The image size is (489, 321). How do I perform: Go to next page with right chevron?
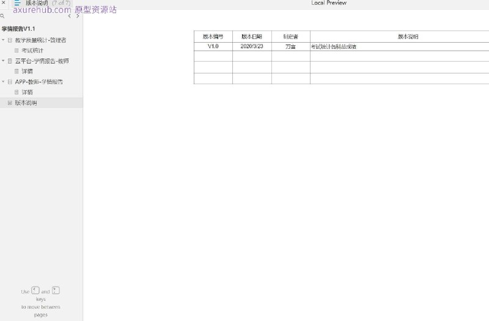[78, 16]
